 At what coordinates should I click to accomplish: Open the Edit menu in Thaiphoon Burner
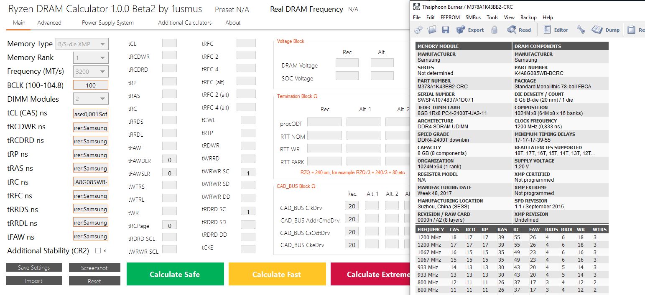pos(431,17)
